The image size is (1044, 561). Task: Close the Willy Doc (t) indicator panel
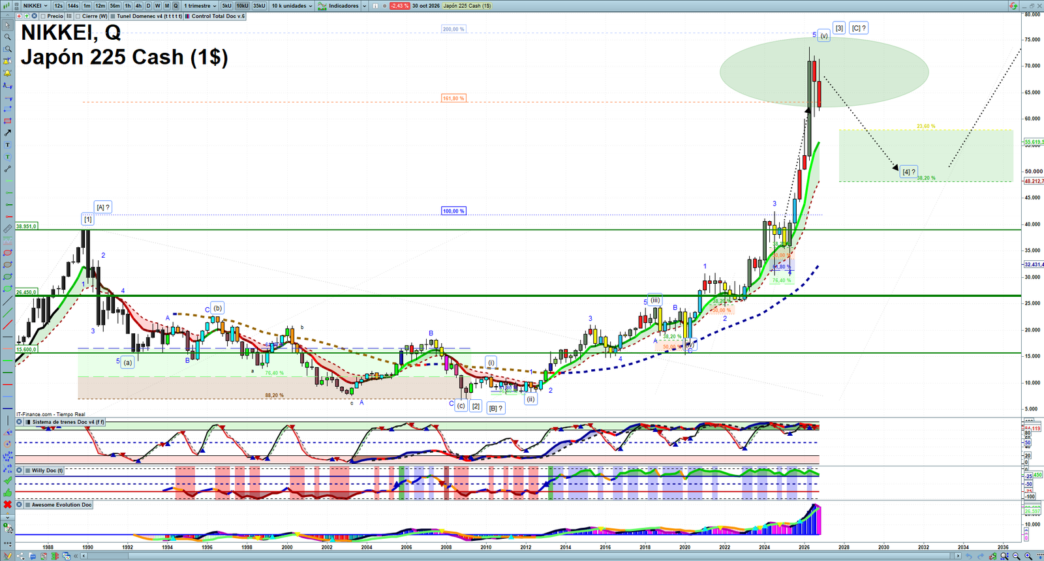tap(20, 470)
